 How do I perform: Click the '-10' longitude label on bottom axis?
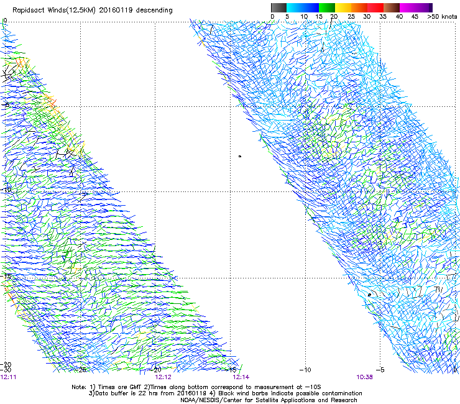tap(305, 370)
